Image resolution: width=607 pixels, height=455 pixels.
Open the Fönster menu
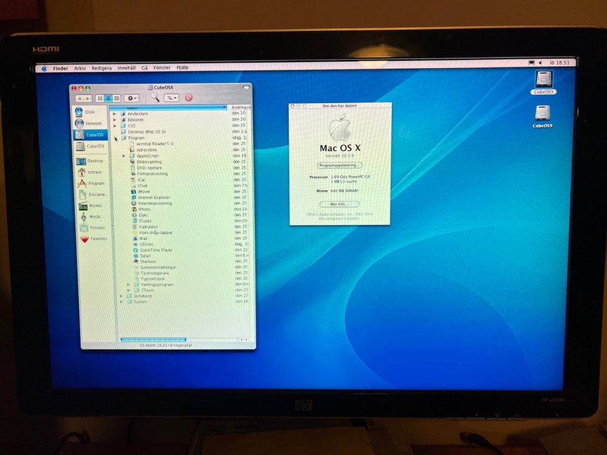click(162, 68)
